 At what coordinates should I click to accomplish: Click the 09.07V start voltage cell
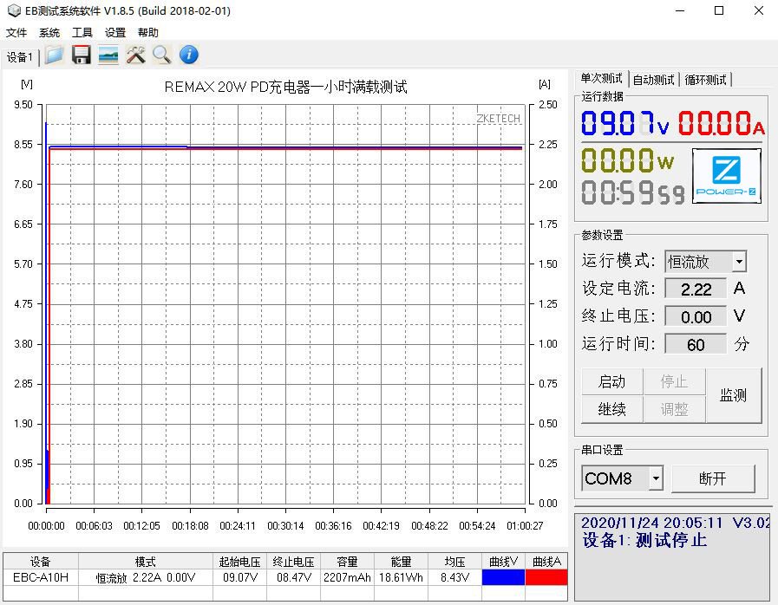[239, 577]
